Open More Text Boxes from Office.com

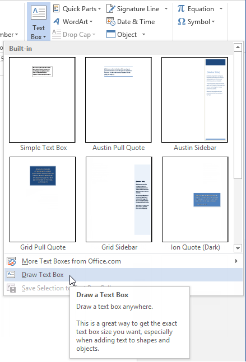point(123,261)
